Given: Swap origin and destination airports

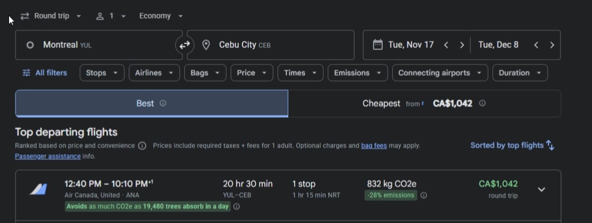Looking at the screenshot, I should pos(185,45).
